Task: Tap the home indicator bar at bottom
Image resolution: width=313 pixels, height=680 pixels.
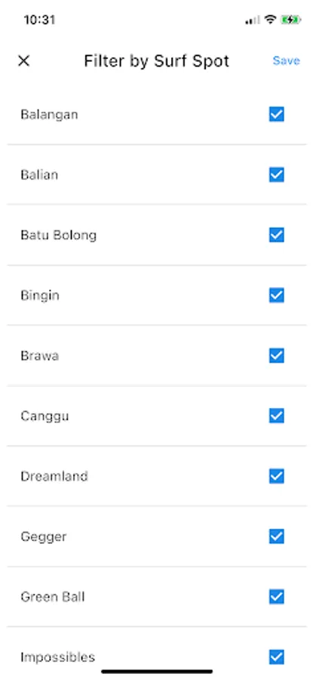Action: 157,672
